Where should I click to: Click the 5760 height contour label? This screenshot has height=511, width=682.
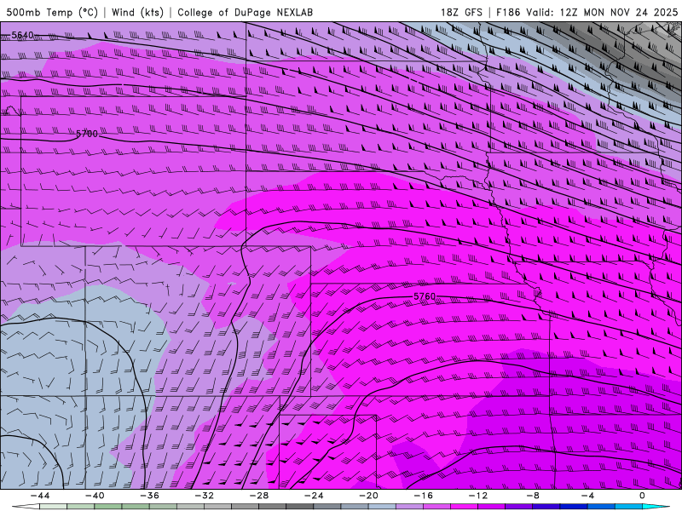click(x=424, y=296)
